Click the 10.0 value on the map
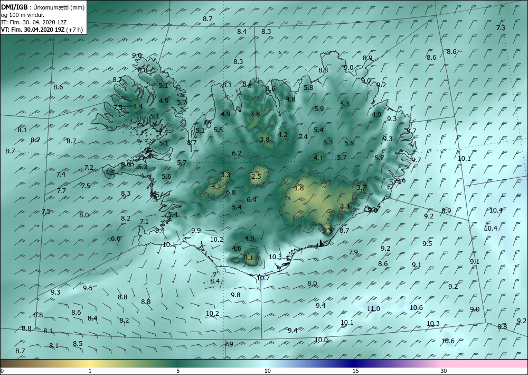Viewport: 528px width, 375px height. point(321,340)
